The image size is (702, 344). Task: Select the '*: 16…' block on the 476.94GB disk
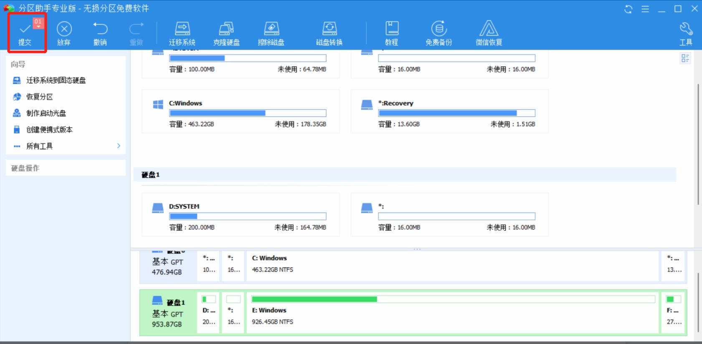(x=233, y=266)
